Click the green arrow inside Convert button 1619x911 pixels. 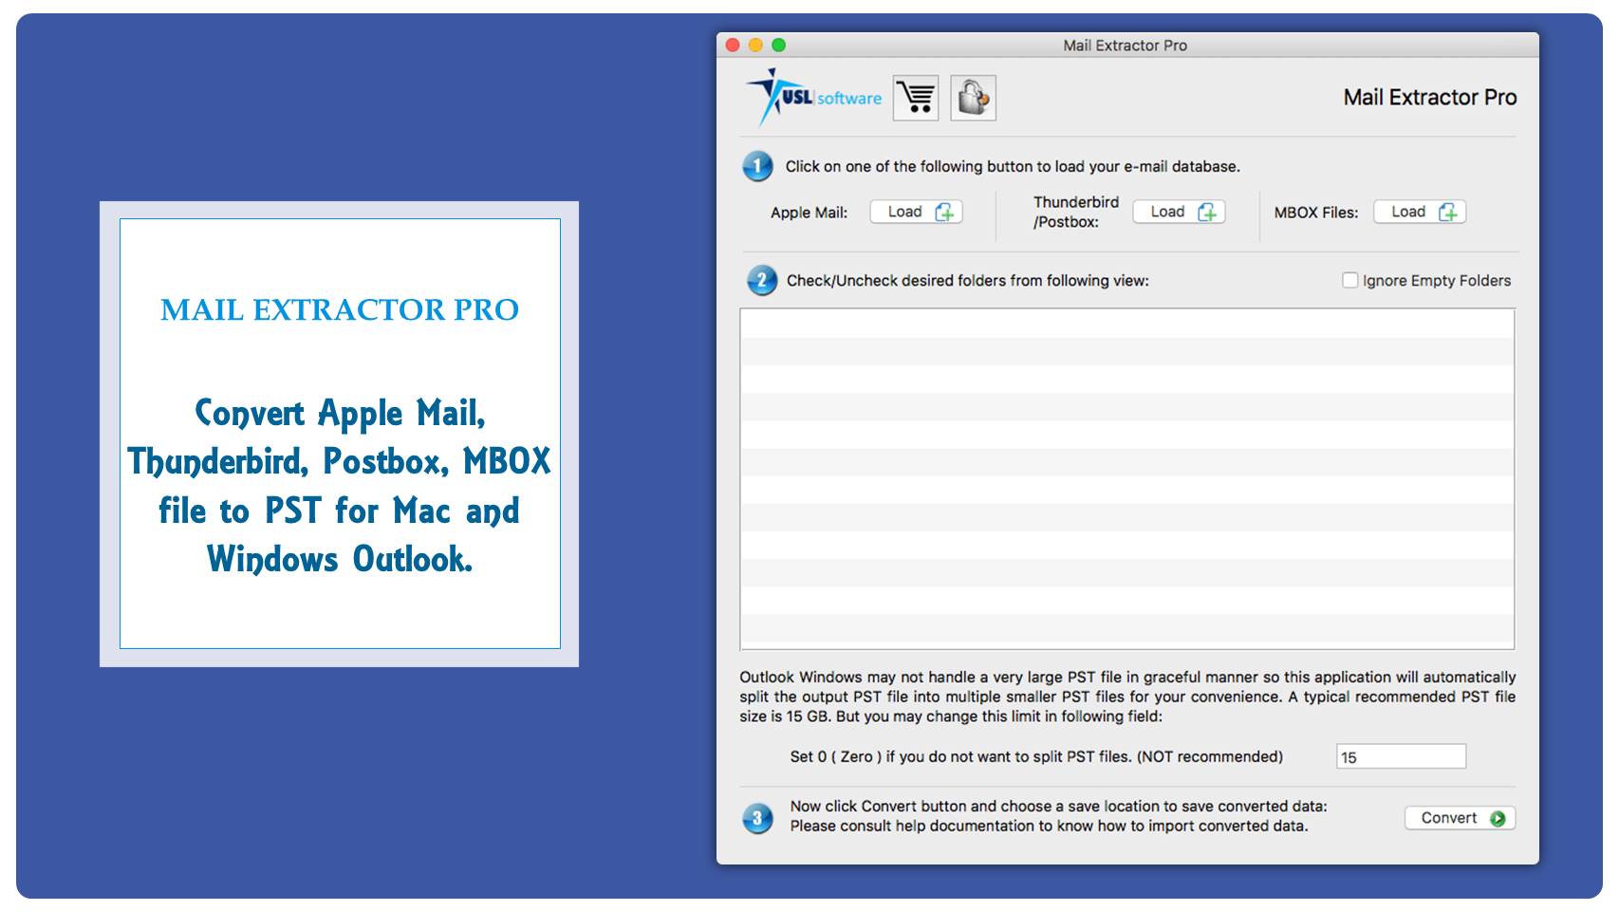pos(1497,817)
